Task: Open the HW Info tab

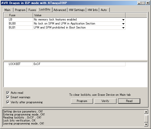Action: [93, 10]
